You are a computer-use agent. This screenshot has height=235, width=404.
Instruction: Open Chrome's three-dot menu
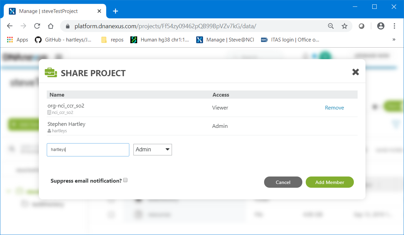[394, 26]
